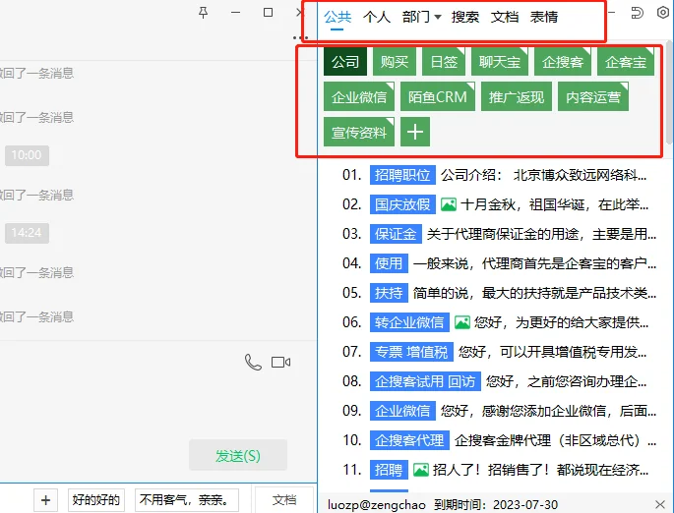Select the 日签 category tag
Image resolution: width=674 pixels, height=513 pixels.
(444, 62)
